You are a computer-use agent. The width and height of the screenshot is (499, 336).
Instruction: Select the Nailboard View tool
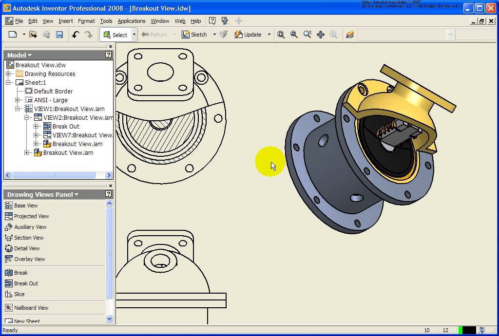[x=27, y=308]
